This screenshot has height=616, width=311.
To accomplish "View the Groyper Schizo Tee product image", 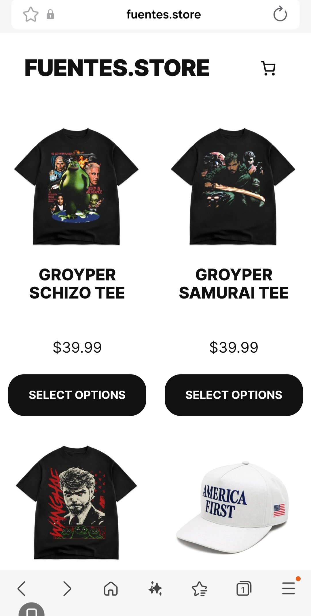I will [77, 187].
